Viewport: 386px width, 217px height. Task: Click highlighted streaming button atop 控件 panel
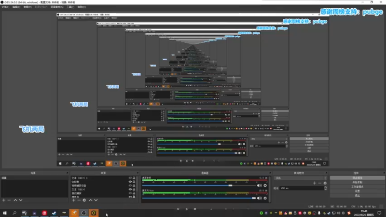click(x=357, y=178)
